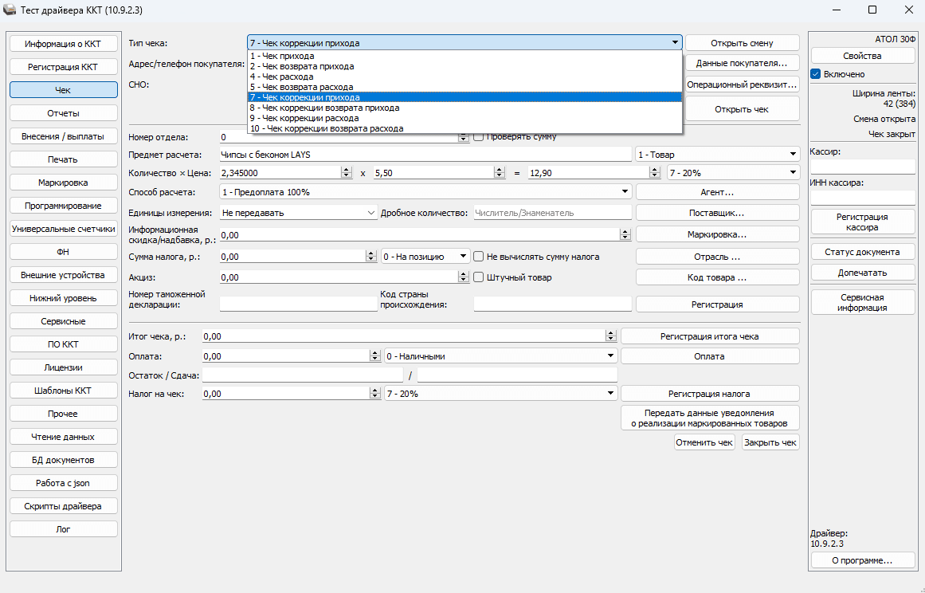Open the О программе... dialog
This screenshot has height=593, width=925.
click(x=862, y=560)
